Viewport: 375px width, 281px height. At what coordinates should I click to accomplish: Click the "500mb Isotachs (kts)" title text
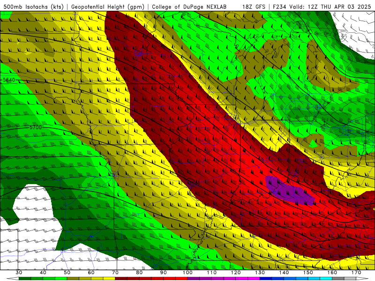click(x=34, y=7)
